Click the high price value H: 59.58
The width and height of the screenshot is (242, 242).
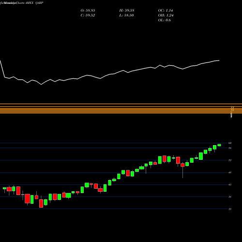[x=127, y=11]
